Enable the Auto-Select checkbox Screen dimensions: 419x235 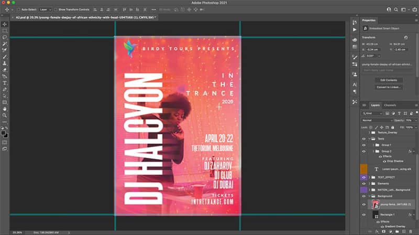(18, 9)
